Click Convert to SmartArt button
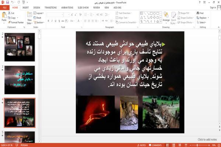Screen dimensions: 221x147 (126, 22)
